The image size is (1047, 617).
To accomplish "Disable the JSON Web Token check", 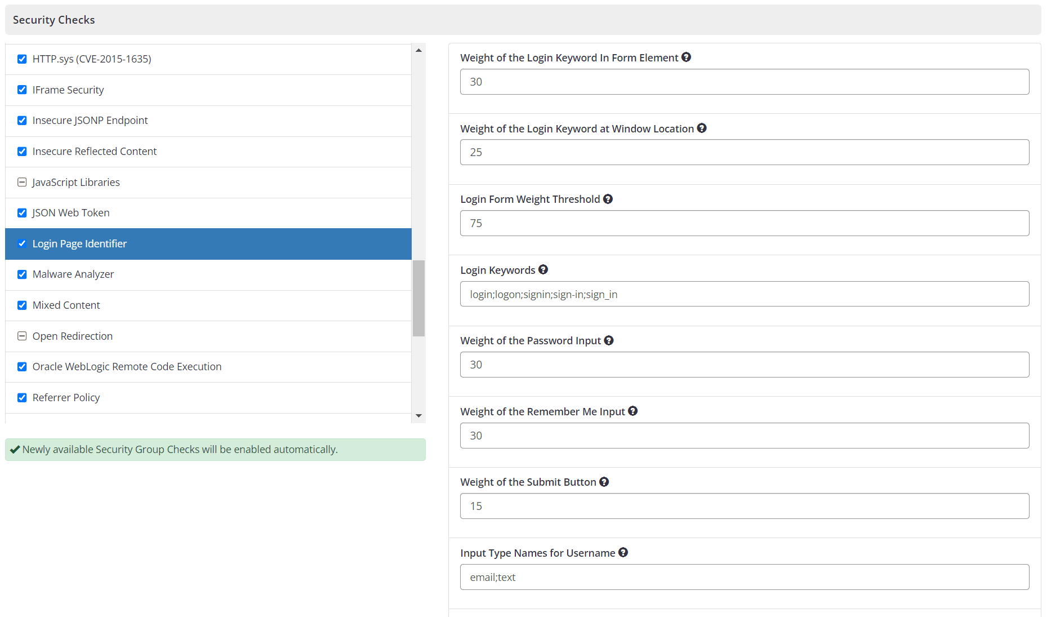I will (22, 212).
